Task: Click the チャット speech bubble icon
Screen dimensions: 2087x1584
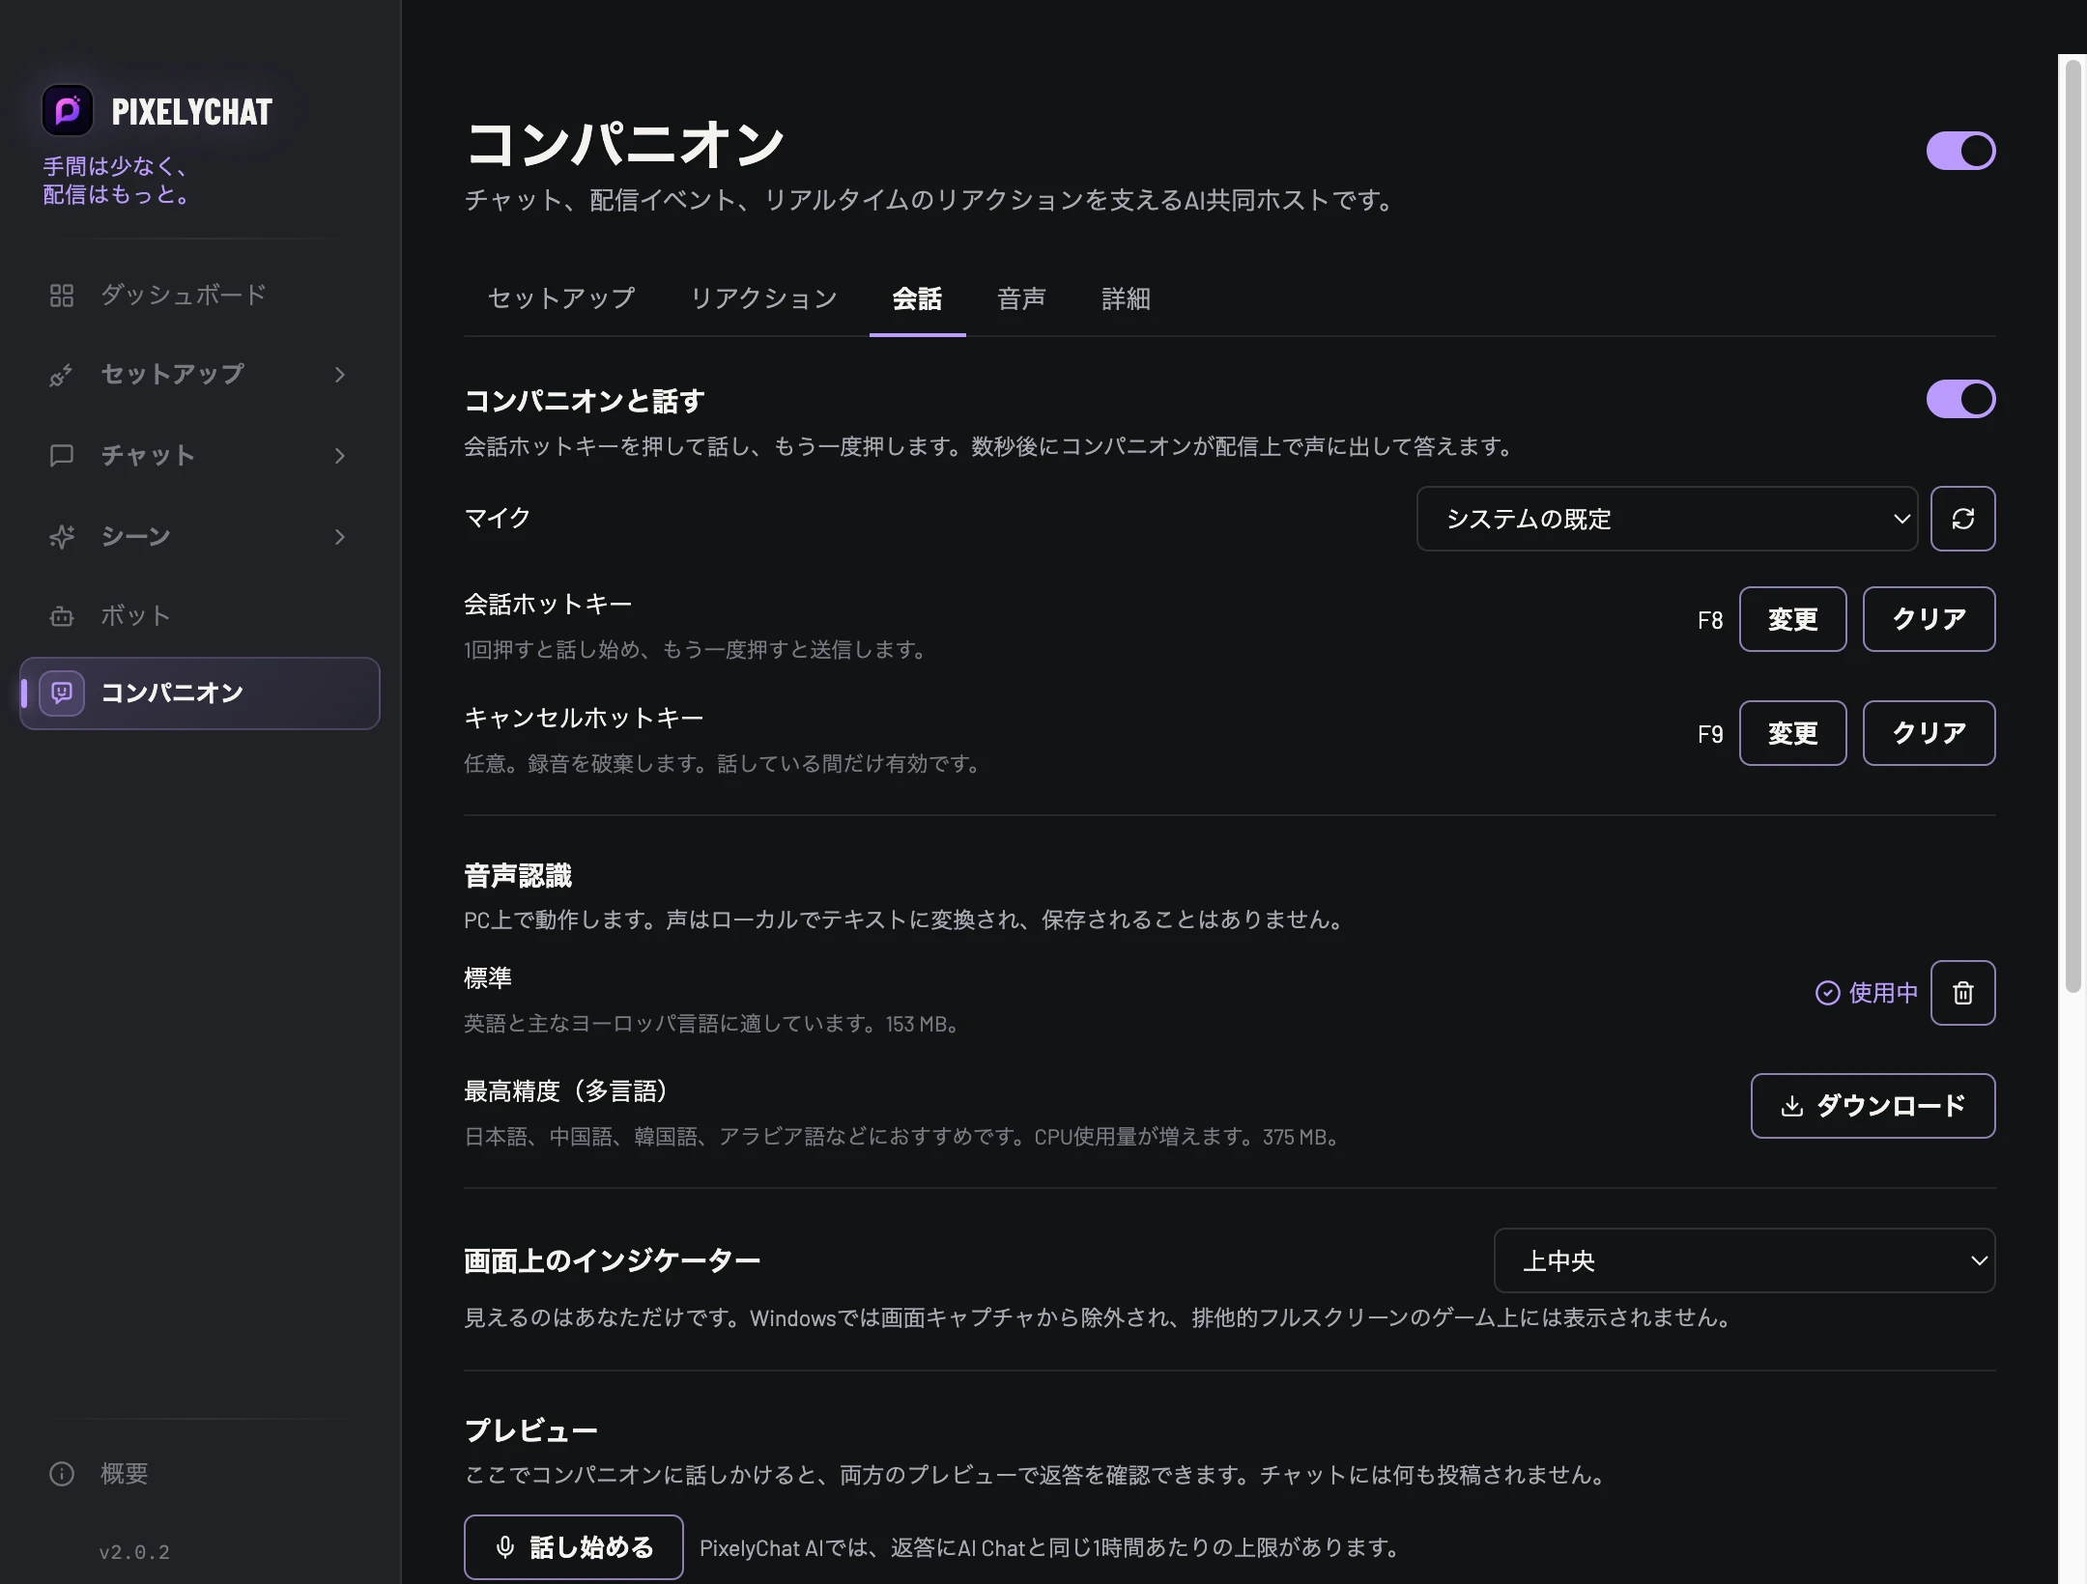Action: click(62, 455)
